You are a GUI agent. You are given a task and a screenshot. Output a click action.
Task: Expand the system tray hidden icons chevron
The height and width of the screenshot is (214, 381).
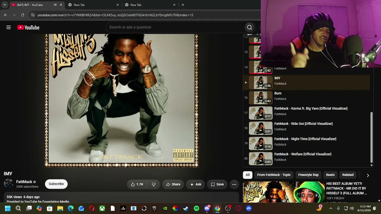330,208
